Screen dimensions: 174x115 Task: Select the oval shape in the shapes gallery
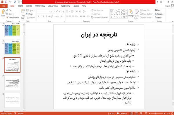(122, 11)
